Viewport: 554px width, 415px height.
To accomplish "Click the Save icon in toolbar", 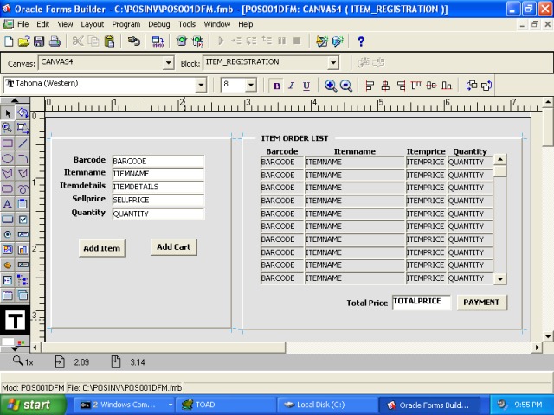I will pyautogui.click(x=39, y=41).
